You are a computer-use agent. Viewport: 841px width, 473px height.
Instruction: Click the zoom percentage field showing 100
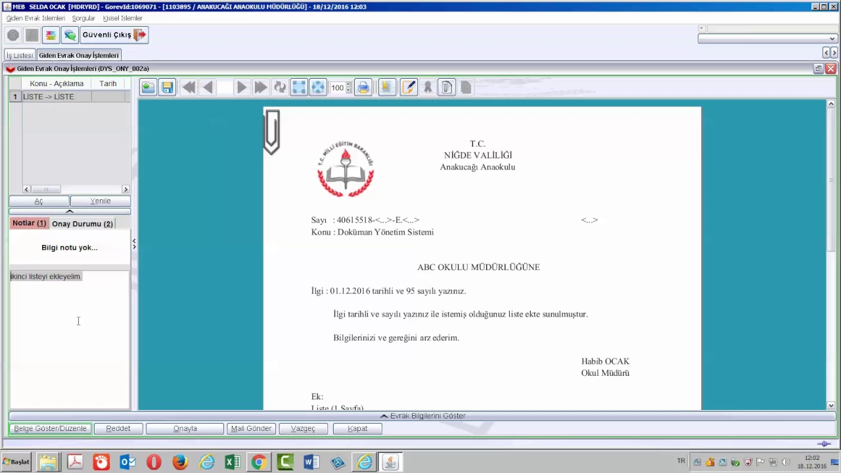point(337,87)
